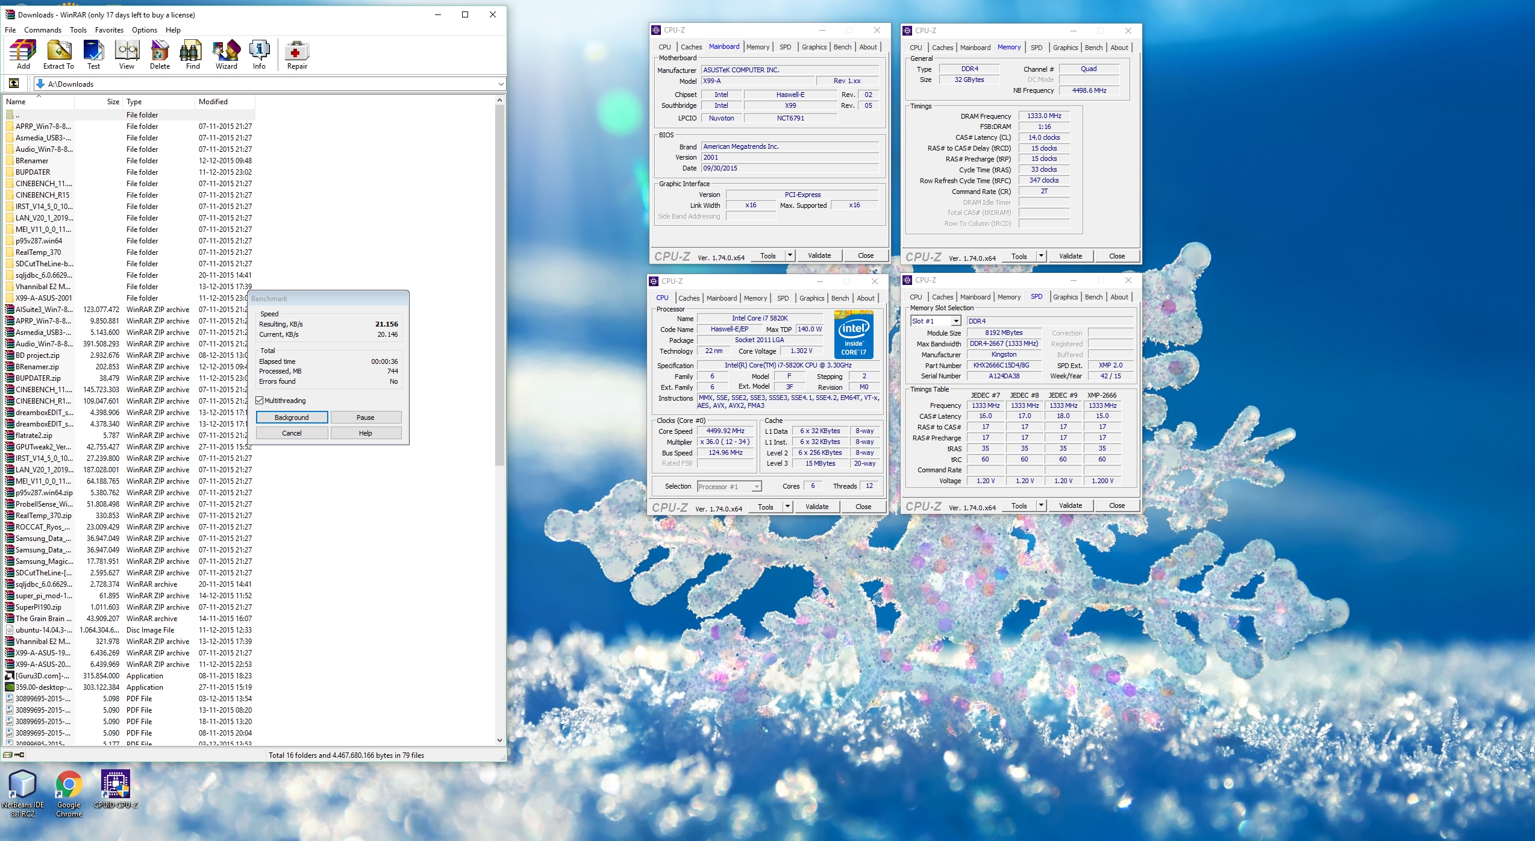Click the [Guru3D.com] application file icon

pos(10,676)
